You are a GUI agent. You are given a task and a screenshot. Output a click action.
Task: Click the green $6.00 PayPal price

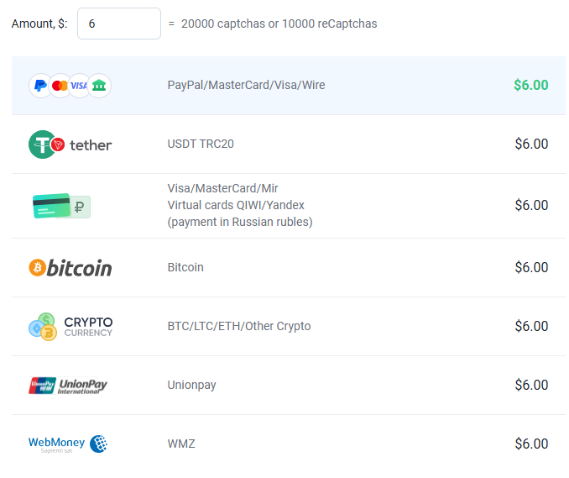(530, 85)
